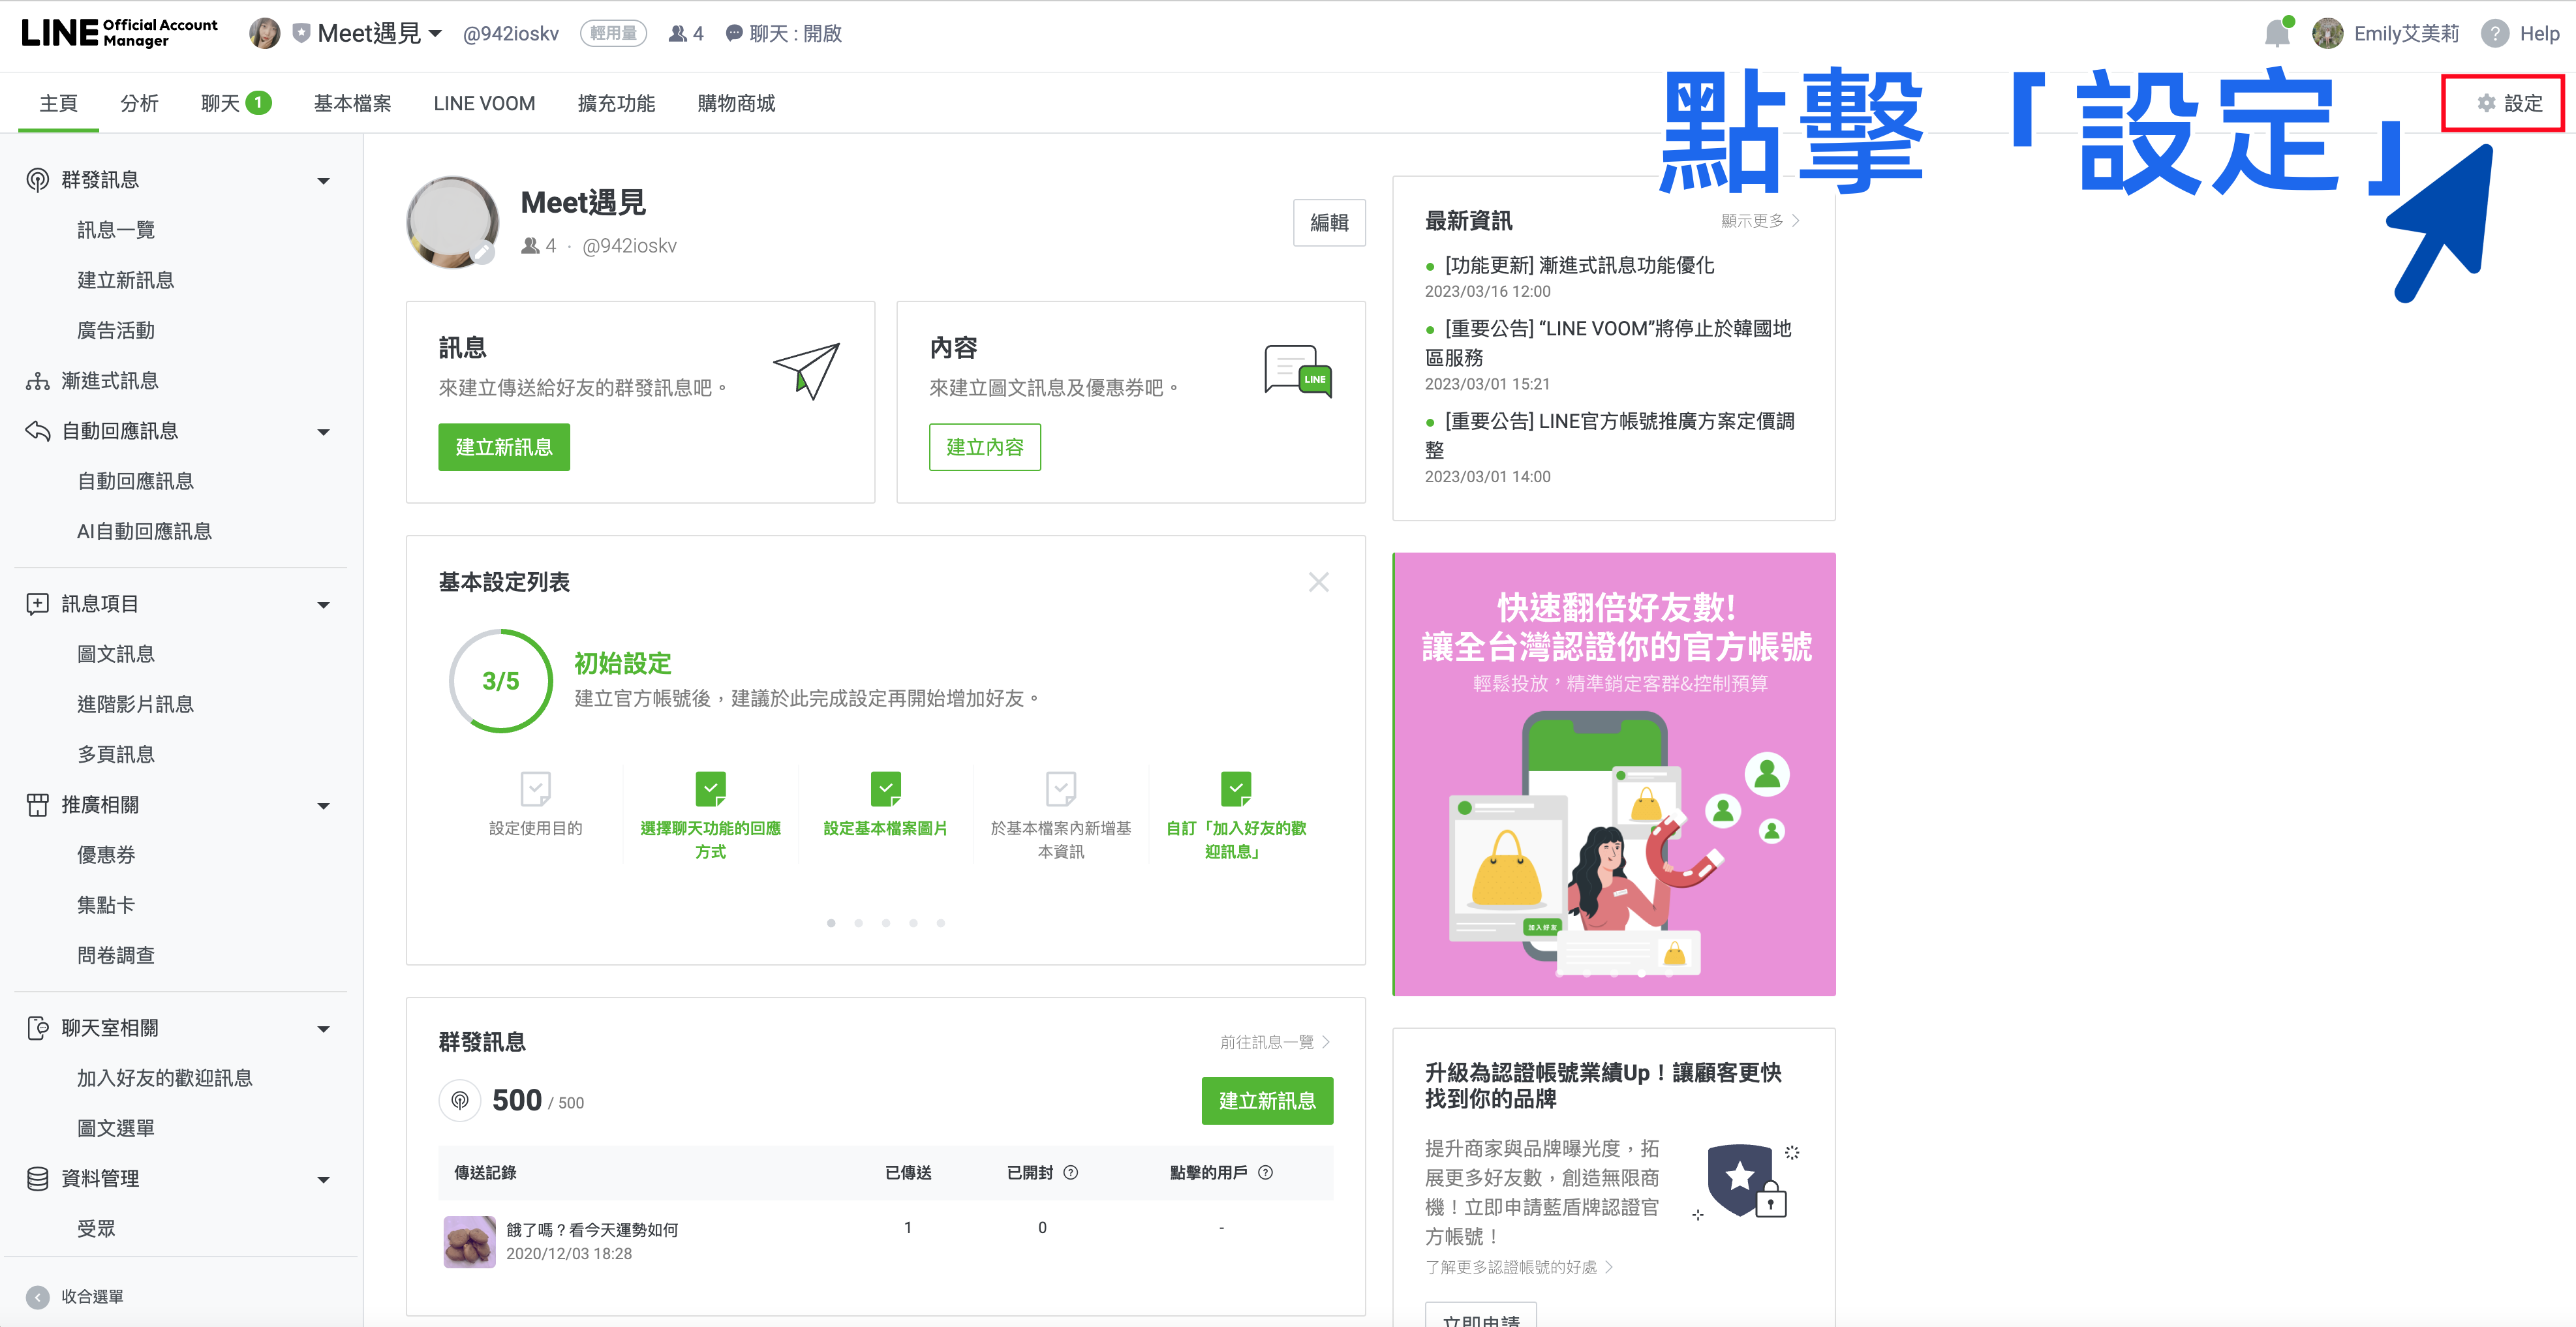Viewport: 2576px width, 1327px height.
Task: Check the 於基本檔案內新增基本資訊 step
Action: tap(1060, 789)
